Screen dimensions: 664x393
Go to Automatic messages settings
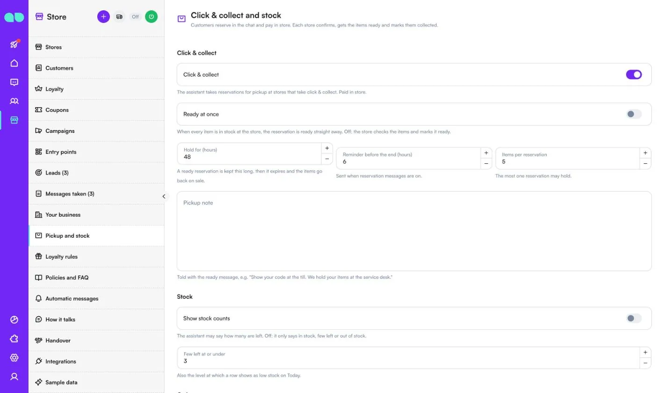pyautogui.click(x=96, y=298)
